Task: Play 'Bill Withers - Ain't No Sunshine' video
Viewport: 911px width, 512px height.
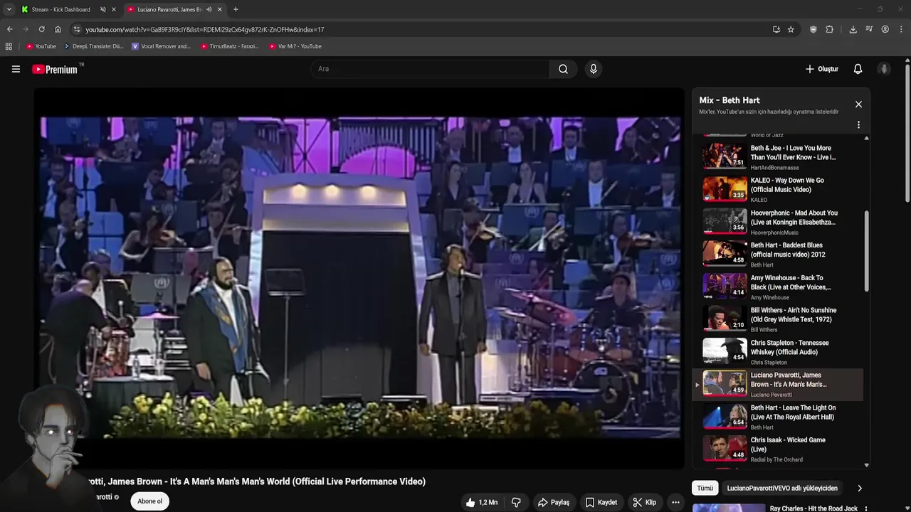Action: tap(779, 319)
